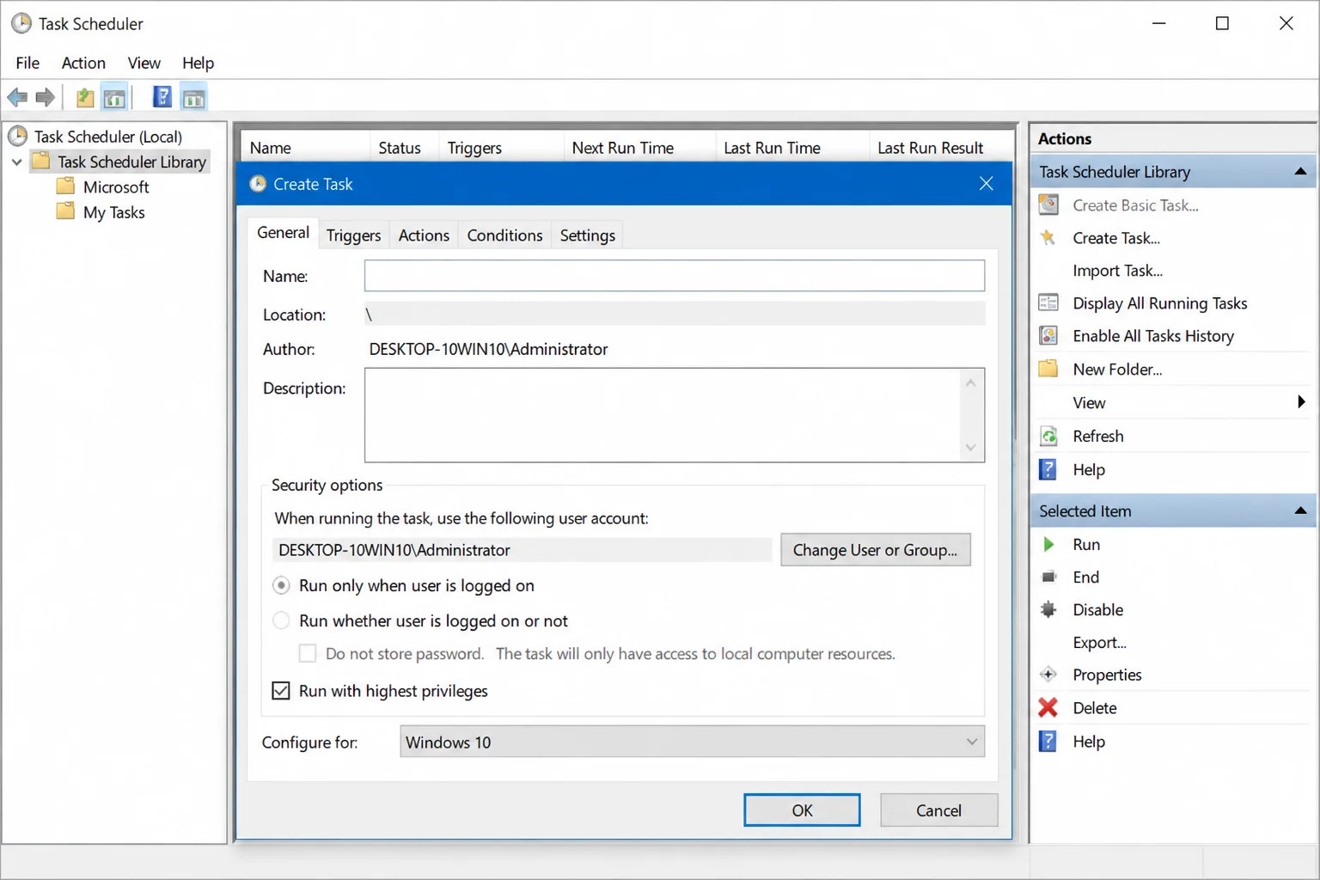Viewport: 1320px width, 880px height.
Task: Click the Last Run Time column header
Action: (x=792, y=148)
